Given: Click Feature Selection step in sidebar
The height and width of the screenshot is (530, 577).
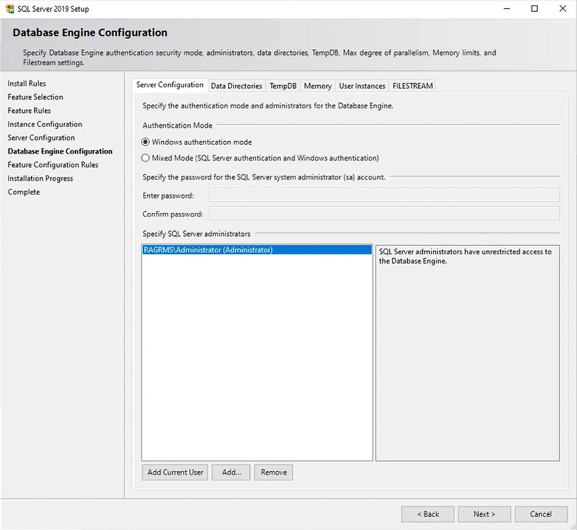Looking at the screenshot, I should (x=35, y=97).
